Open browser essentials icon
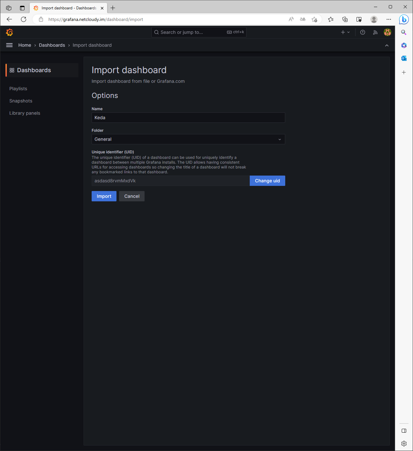This screenshot has width=413, height=451. point(359,19)
